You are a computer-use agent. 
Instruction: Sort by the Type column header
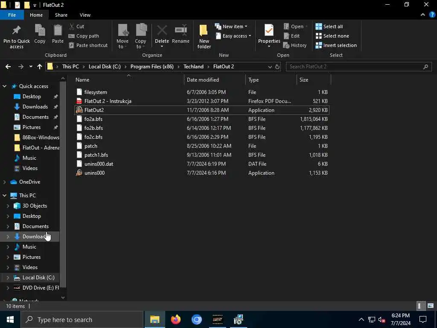pyautogui.click(x=271, y=80)
